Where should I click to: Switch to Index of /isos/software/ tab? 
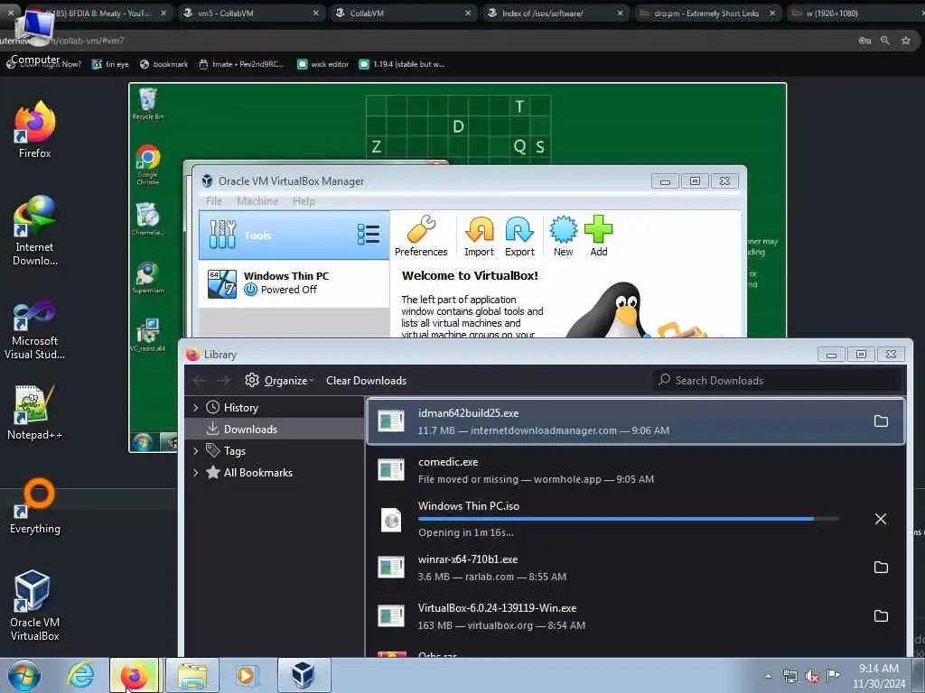pyautogui.click(x=556, y=13)
